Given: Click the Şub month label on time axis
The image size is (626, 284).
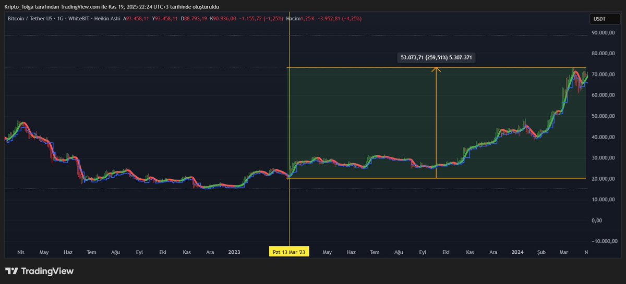Looking at the screenshot, I should coord(541,252).
